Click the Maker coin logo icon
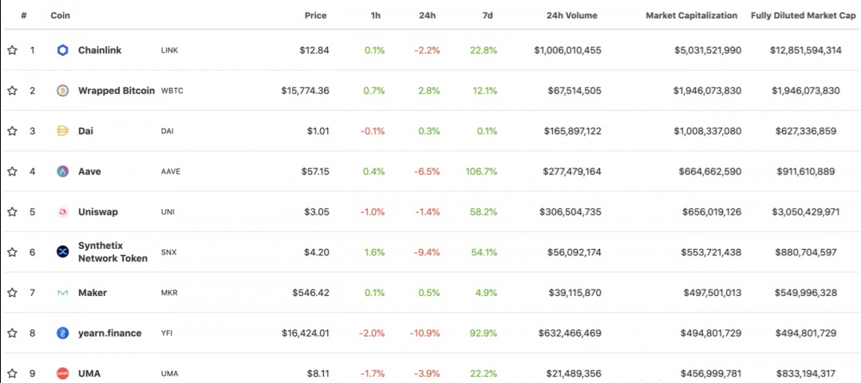Viewport: 861px width, 383px height. click(62, 293)
